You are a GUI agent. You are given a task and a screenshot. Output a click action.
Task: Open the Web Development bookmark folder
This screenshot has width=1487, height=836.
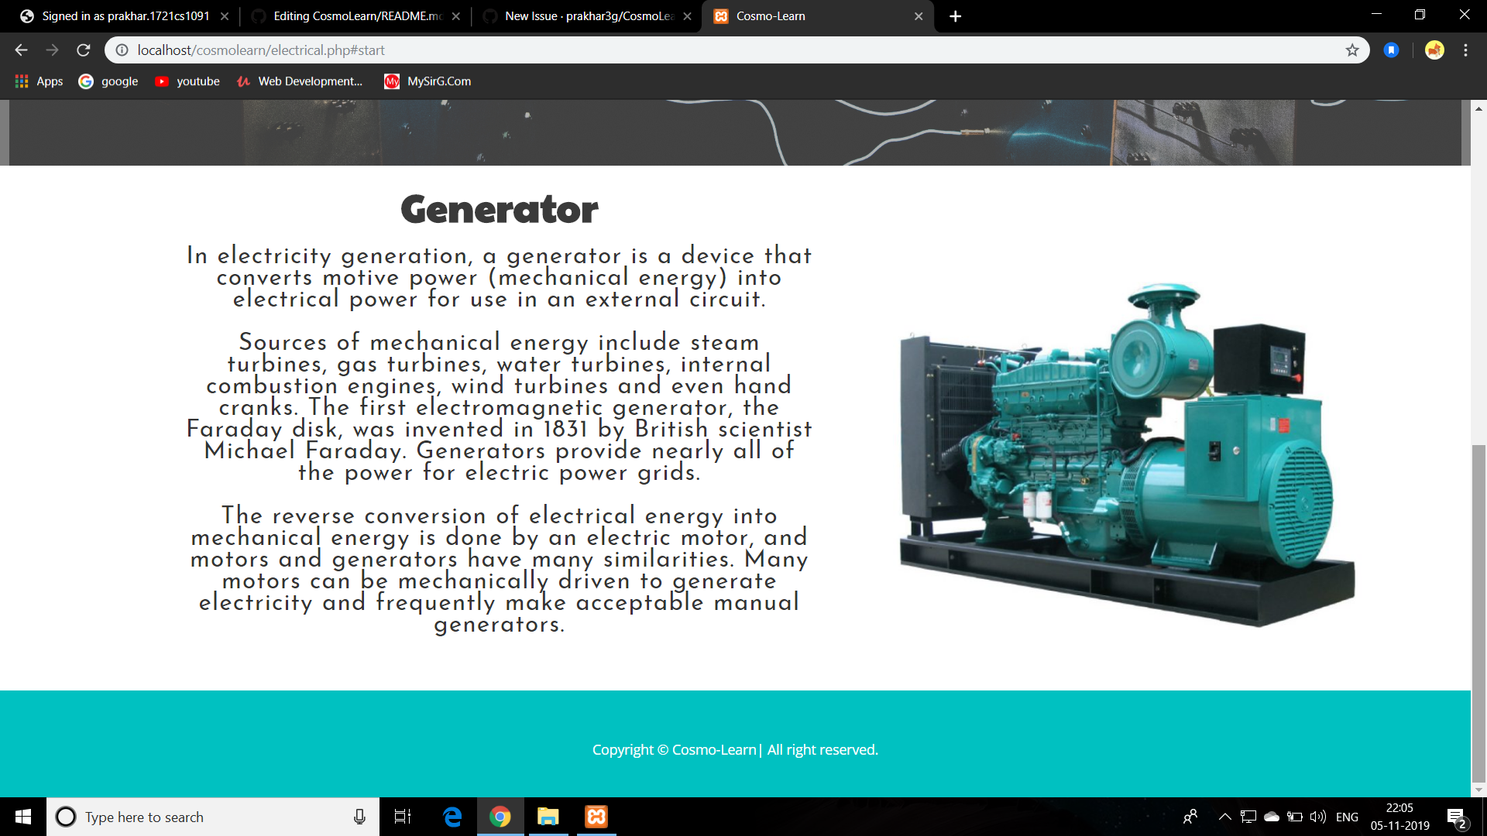[x=300, y=81]
